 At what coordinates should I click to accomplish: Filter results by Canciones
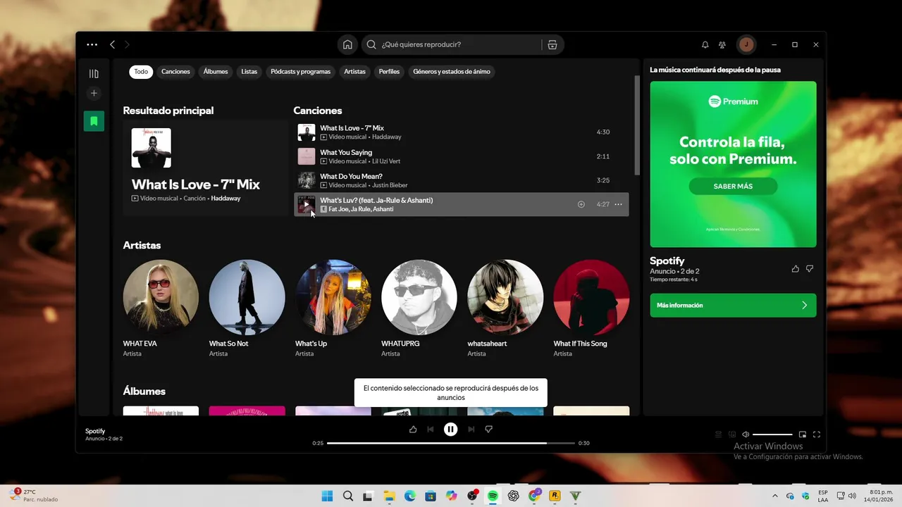click(x=175, y=71)
